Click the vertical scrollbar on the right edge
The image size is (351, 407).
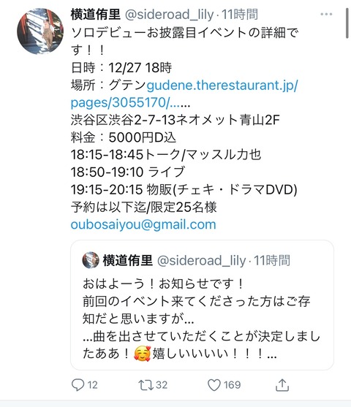[x=347, y=23]
